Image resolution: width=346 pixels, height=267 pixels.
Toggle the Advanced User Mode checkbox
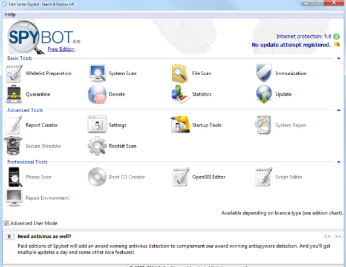(7, 223)
